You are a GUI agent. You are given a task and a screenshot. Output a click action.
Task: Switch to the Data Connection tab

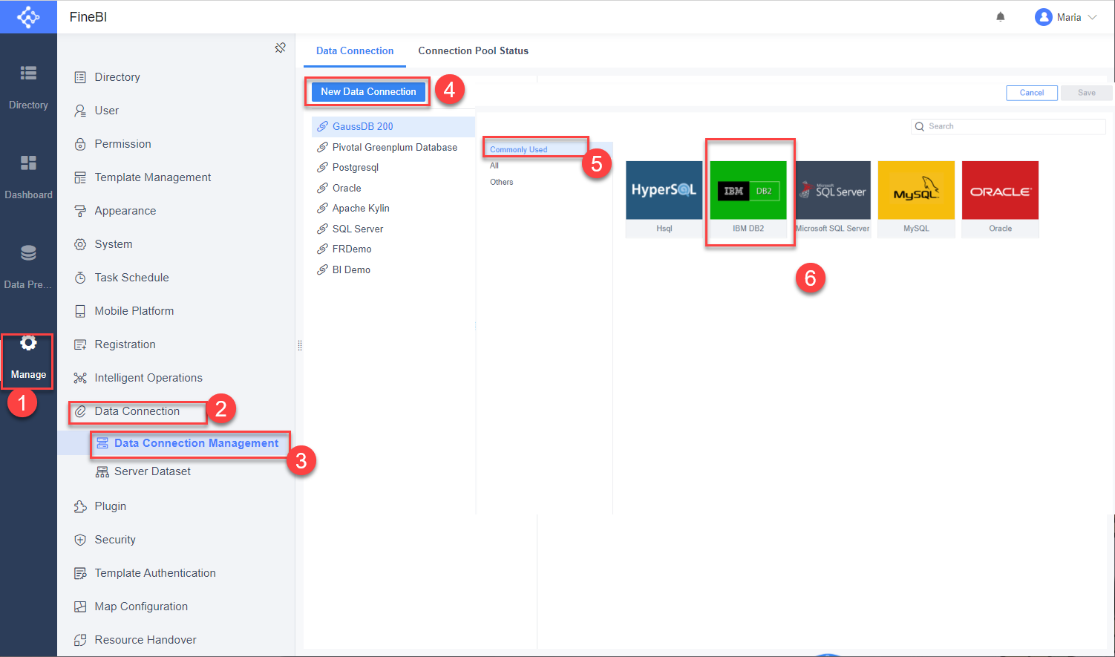pyautogui.click(x=355, y=50)
